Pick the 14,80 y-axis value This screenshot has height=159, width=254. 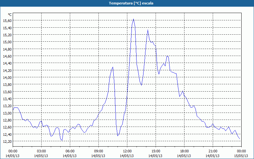point(7,49)
